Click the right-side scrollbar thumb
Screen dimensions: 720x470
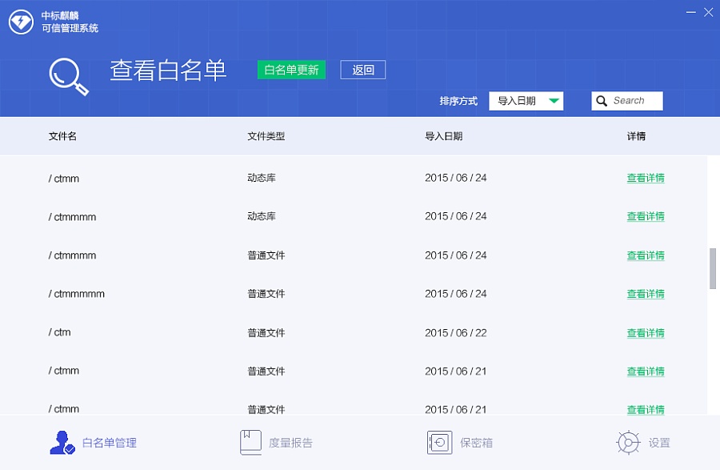click(713, 268)
